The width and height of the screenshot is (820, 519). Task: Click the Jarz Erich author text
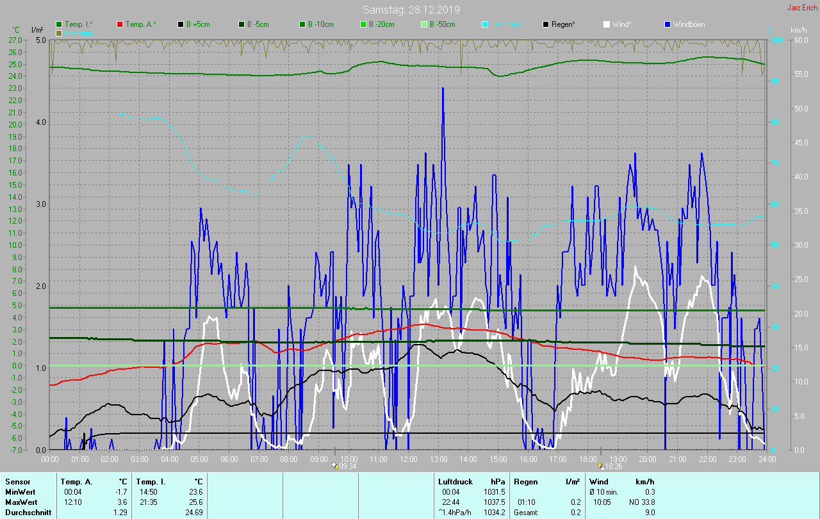click(802, 8)
